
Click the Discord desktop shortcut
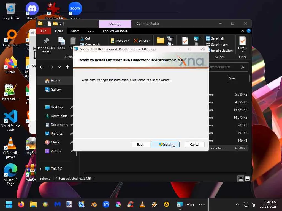32,11
